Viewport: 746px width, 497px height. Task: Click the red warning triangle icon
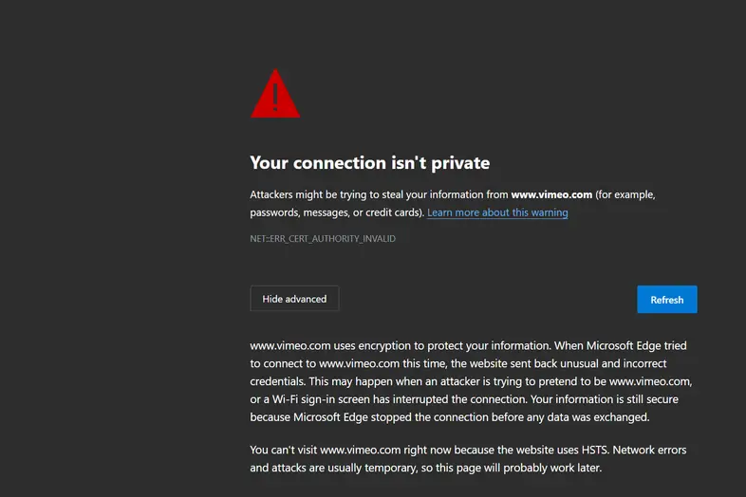pos(275,94)
